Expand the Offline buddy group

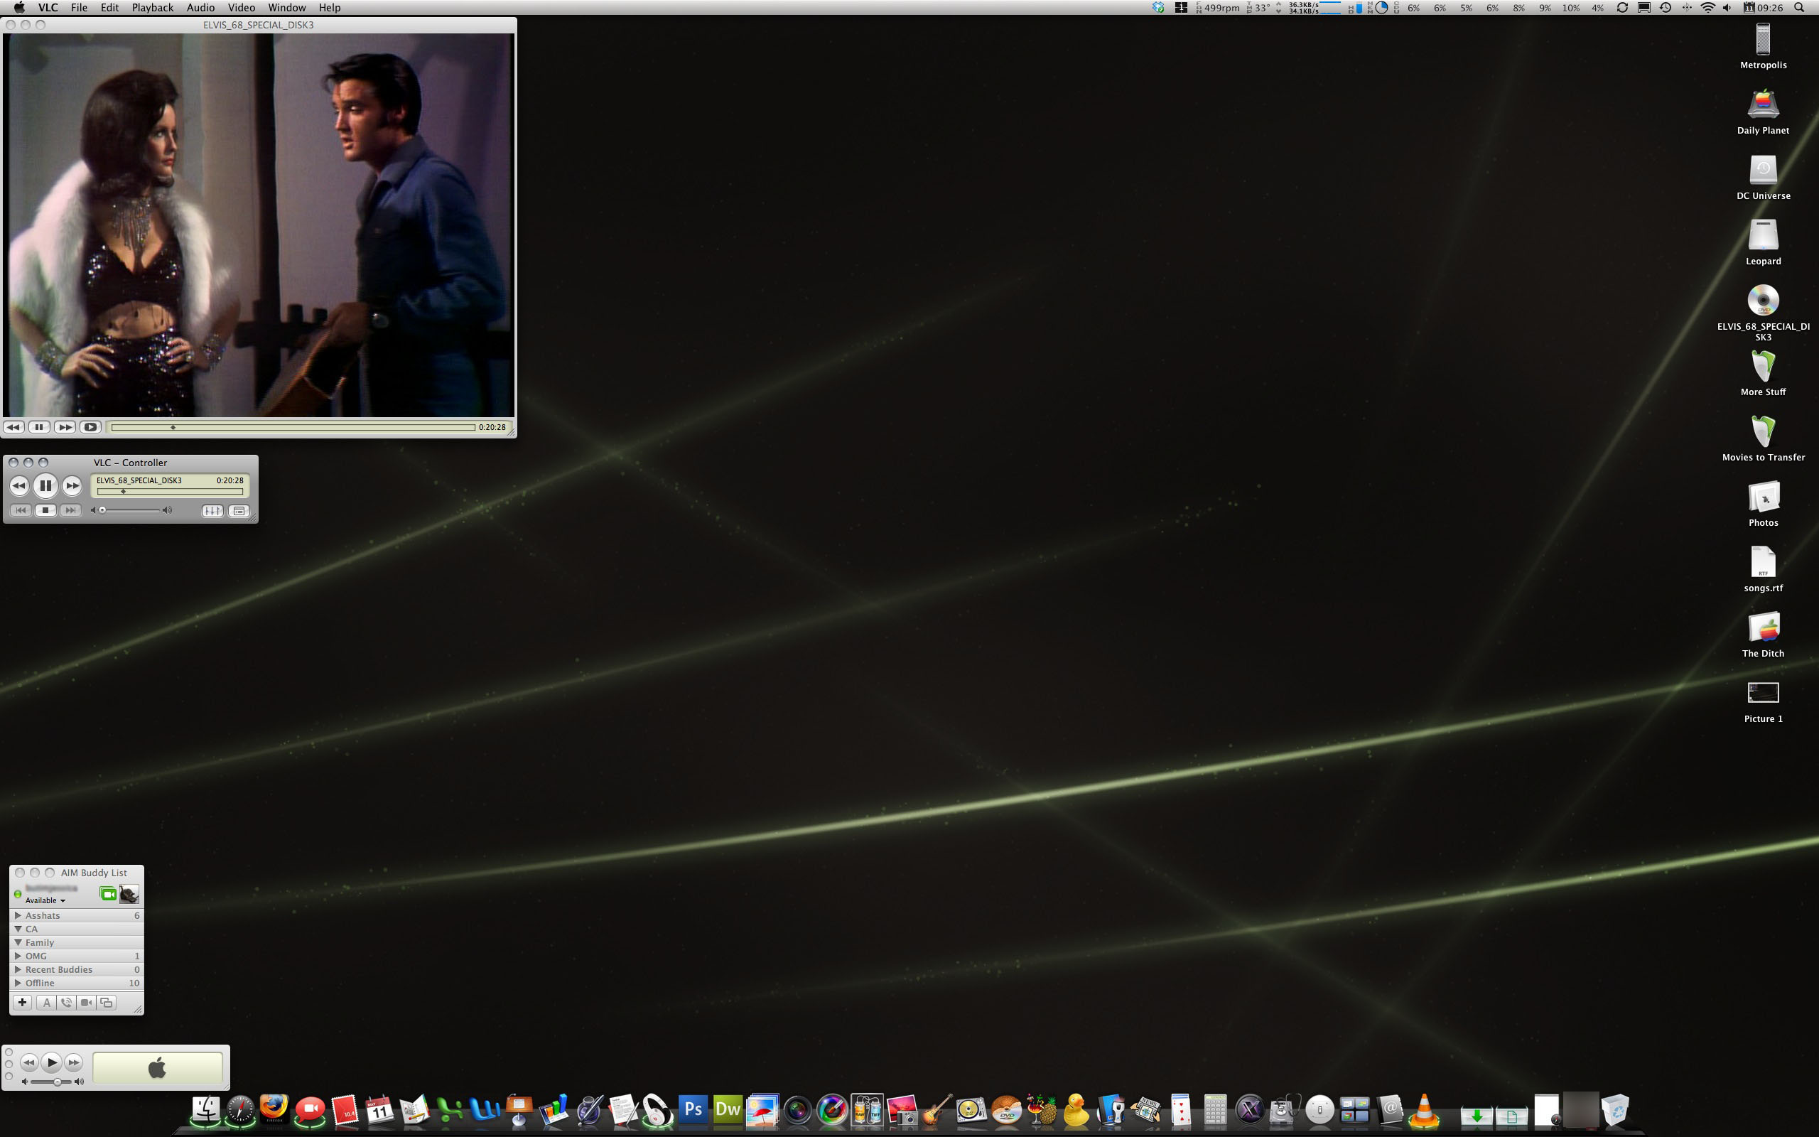pyautogui.click(x=18, y=983)
